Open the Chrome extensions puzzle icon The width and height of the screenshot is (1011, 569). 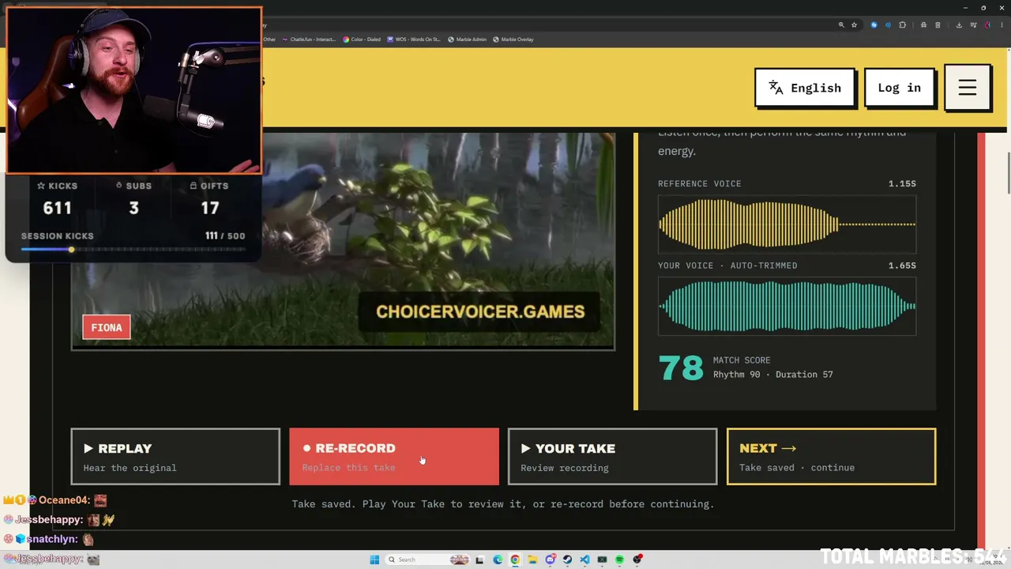click(903, 25)
